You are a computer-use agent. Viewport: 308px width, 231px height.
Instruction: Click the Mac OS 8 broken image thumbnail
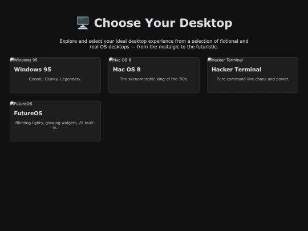[x=120, y=60]
